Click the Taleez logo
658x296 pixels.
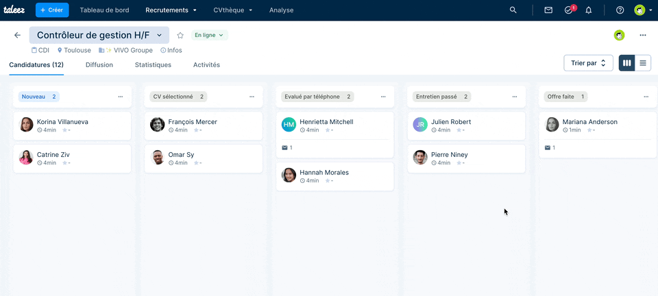[x=14, y=10]
